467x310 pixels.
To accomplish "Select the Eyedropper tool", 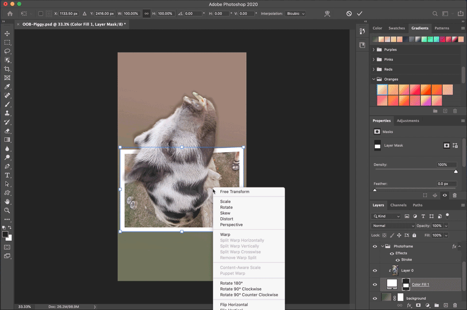I will click(x=7, y=86).
